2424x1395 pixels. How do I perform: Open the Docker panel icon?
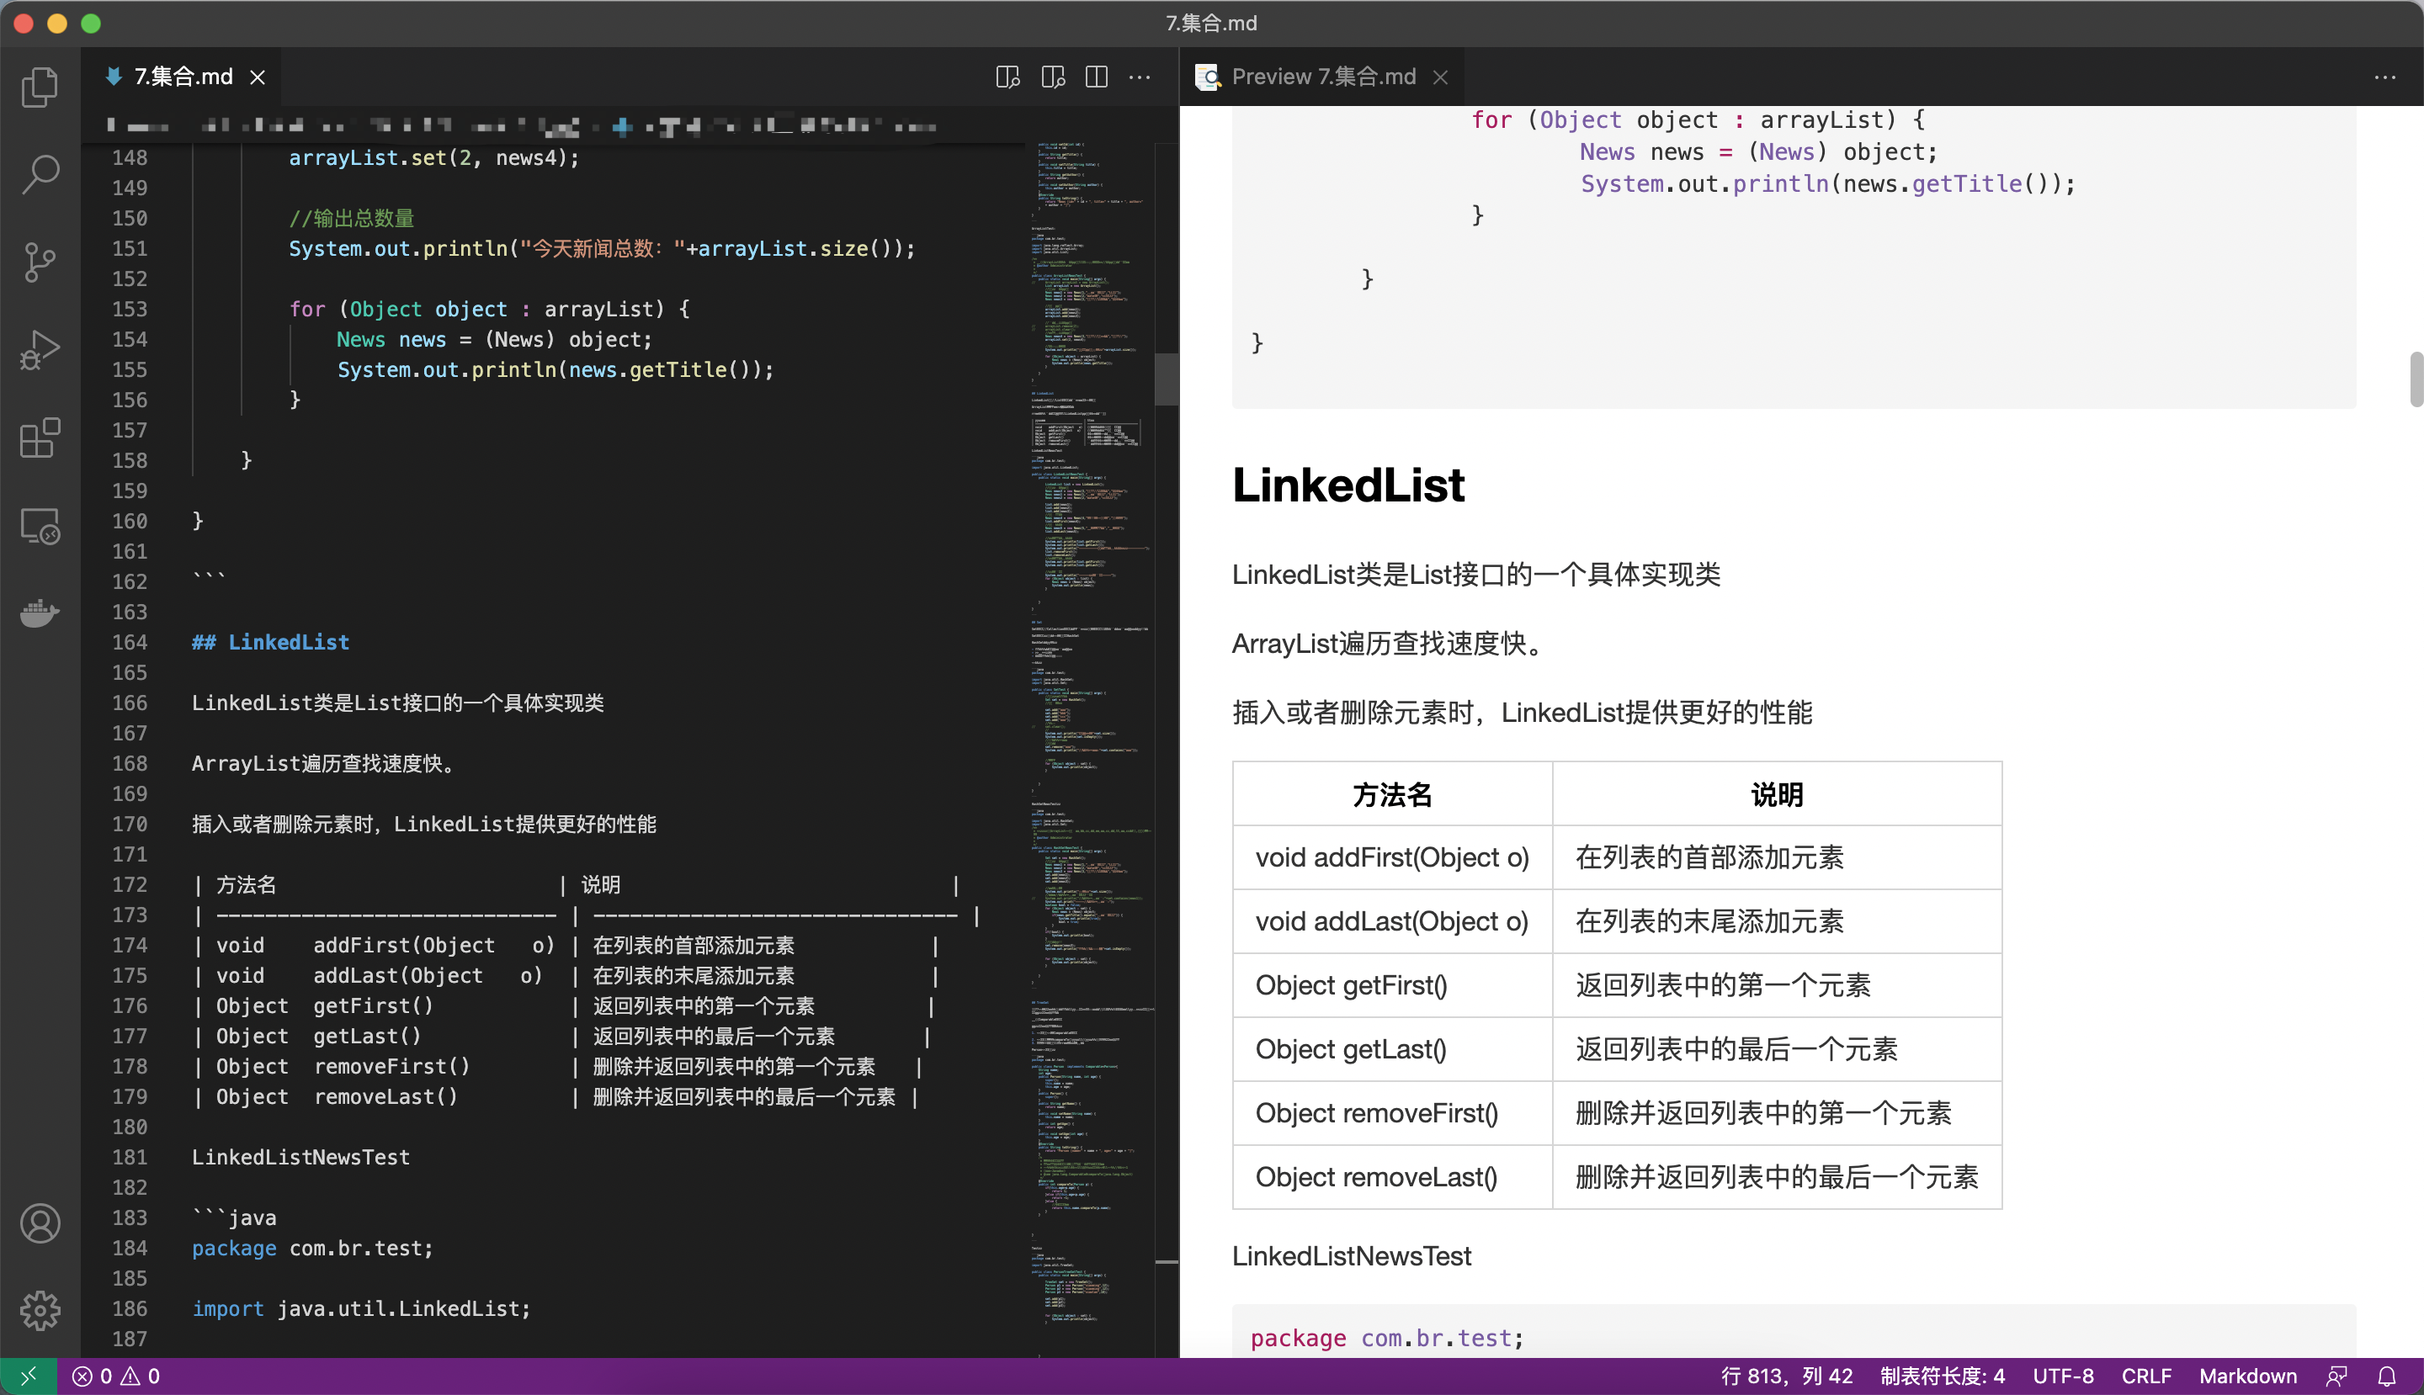coord(40,613)
